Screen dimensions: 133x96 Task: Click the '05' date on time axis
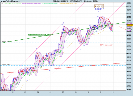tap(51, 92)
